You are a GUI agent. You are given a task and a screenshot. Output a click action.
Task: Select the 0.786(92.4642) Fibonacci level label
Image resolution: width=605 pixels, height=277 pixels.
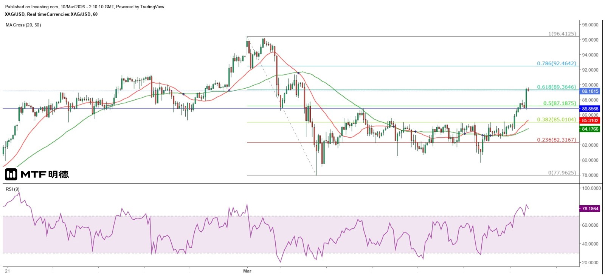pyautogui.click(x=556, y=63)
